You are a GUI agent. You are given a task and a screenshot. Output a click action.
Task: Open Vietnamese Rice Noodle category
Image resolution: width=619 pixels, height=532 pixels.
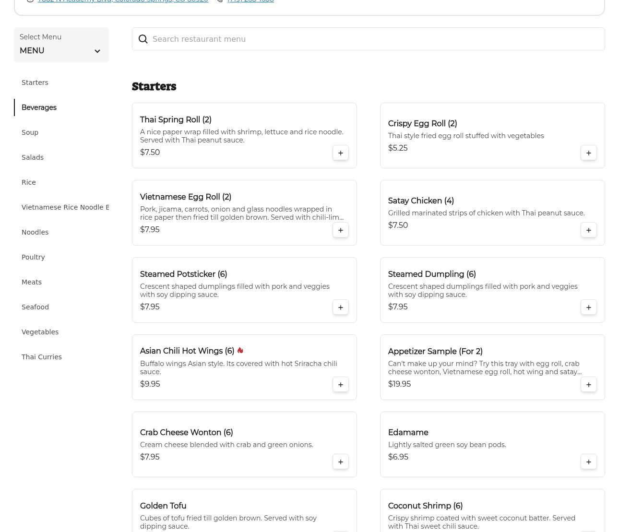[65, 207]
